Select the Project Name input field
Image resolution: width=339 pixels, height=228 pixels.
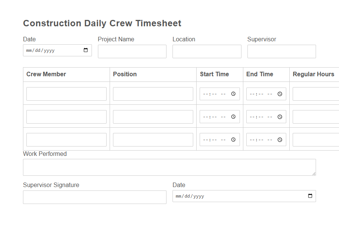(x=132, y=51)
